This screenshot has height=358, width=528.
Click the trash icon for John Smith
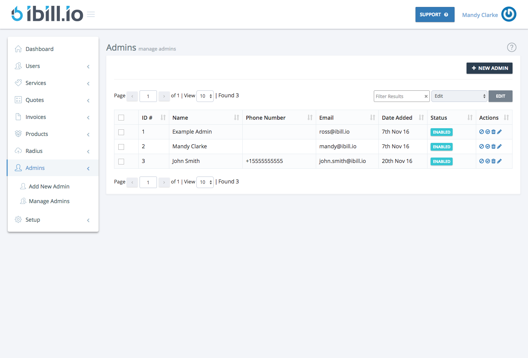(x=494, y=161)
